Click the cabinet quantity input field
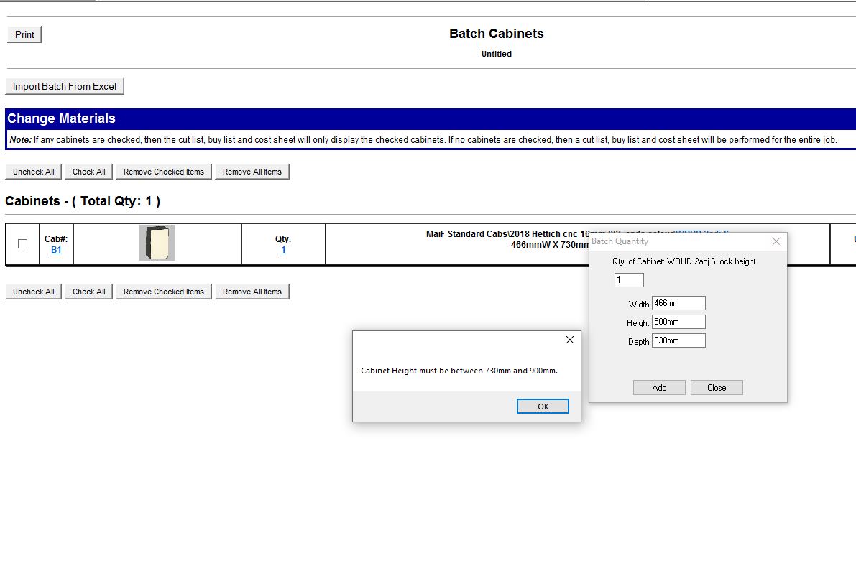856x581 pixels. click(629, 280)
